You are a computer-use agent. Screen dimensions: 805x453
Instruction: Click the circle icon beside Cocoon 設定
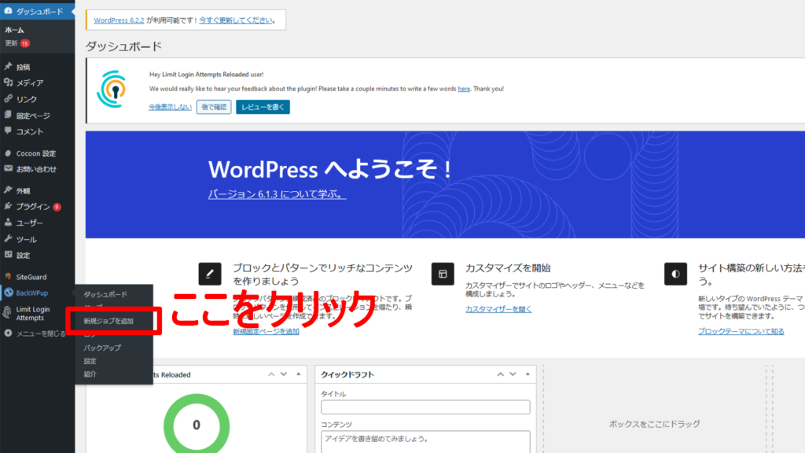[8, 153]
